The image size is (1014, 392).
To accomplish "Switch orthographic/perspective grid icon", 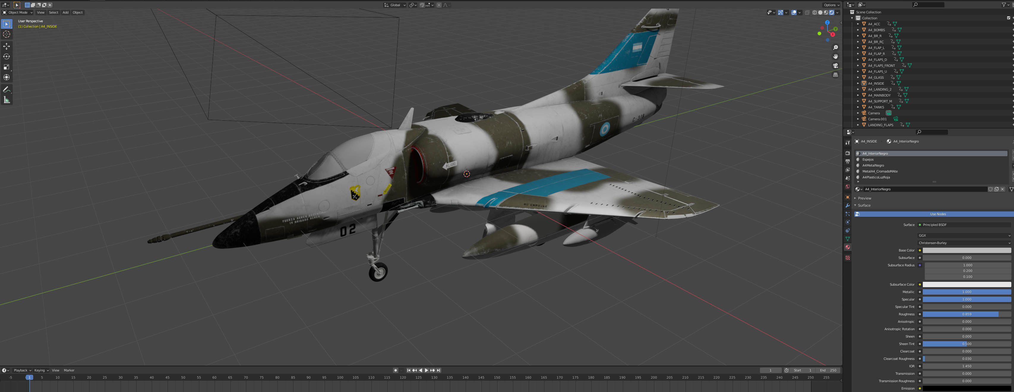I will pyautogui.click(x=835, y=75).
